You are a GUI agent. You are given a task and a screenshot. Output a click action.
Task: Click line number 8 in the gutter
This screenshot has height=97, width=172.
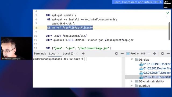tap(36, 28)
